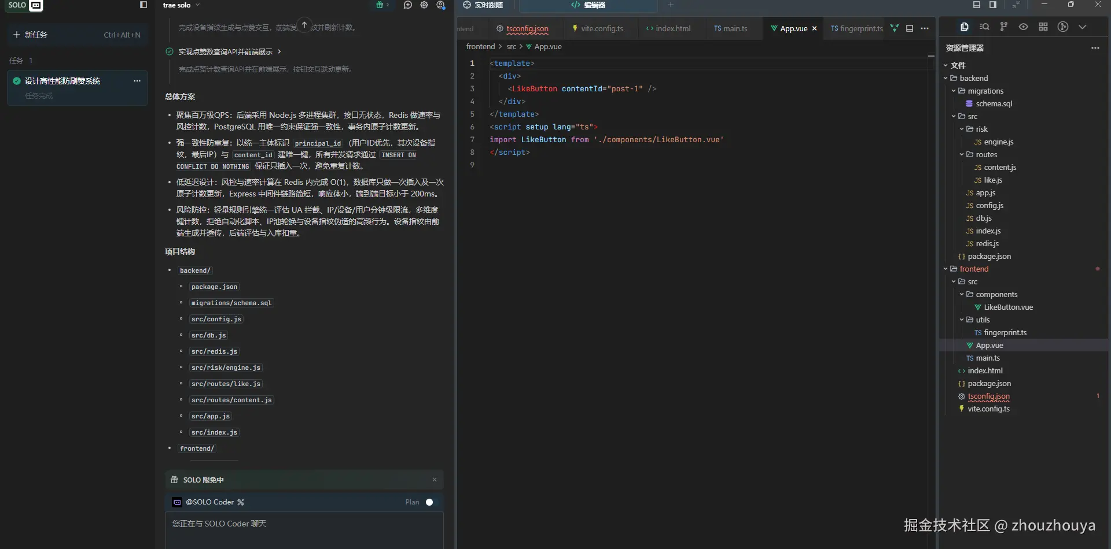
Task: Click the gift icon in the chat header
Action: tap(380, 5)
